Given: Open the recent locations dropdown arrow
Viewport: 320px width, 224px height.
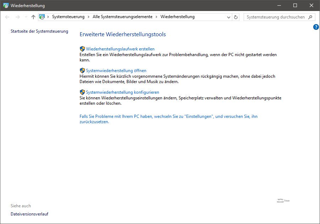Looking at the screenshot, I should pyautogui.click(x=26, y=17).
